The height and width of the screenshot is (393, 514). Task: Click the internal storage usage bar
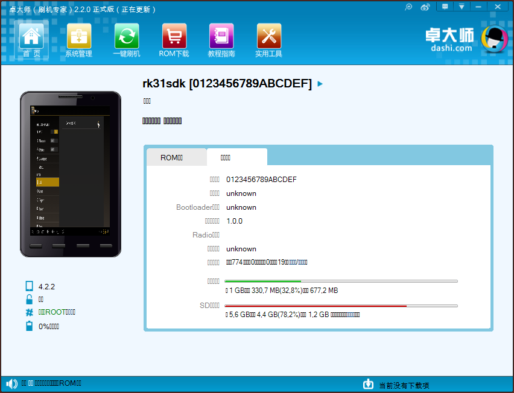click(x=341, y=281)
